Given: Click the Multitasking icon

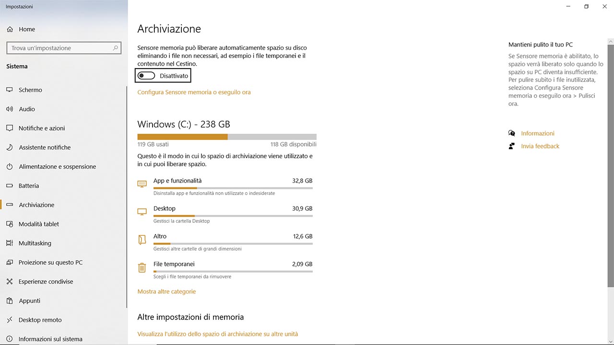Looking at the screenshot, I should [10, 243].
